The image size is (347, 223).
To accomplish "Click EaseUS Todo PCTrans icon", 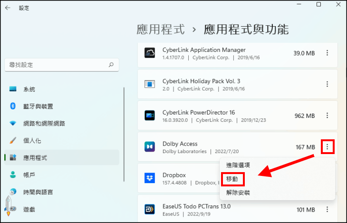I will (x=150, y=209).
